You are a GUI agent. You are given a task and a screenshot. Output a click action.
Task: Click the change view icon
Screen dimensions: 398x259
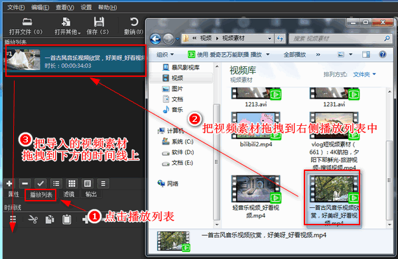pyautogui.click(x=341, y=54)
